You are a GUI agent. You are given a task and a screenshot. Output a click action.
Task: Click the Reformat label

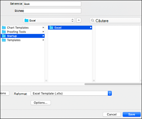tap(21, 94)
